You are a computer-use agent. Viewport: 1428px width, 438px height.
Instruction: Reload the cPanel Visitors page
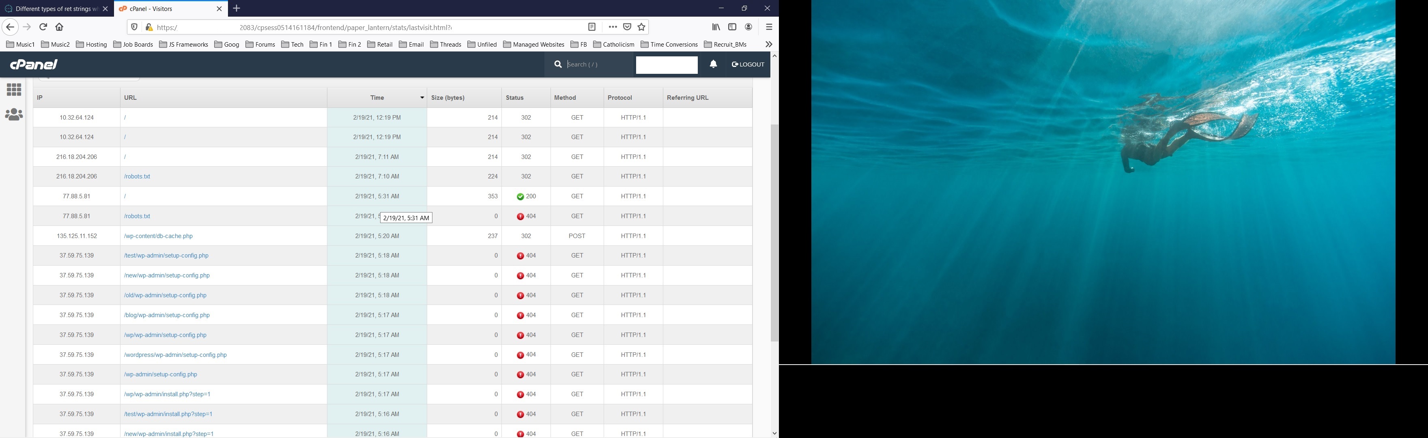point(43,27)
